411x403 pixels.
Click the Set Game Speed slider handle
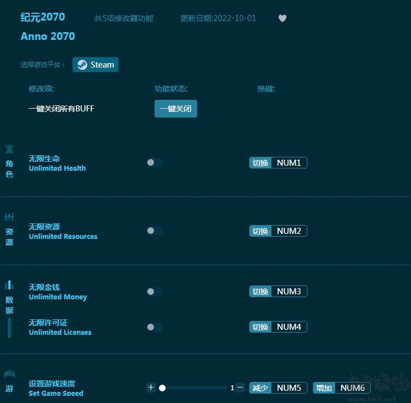pyautogui.click(x=162, y=388)
